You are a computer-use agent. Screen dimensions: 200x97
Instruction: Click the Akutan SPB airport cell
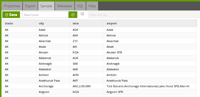click(150, 52)
